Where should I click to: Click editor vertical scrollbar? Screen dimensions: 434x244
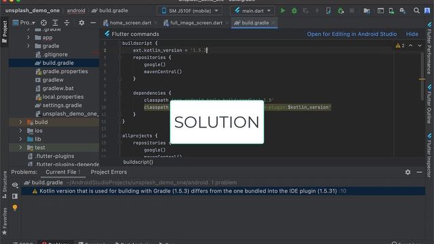click(422, 76)
